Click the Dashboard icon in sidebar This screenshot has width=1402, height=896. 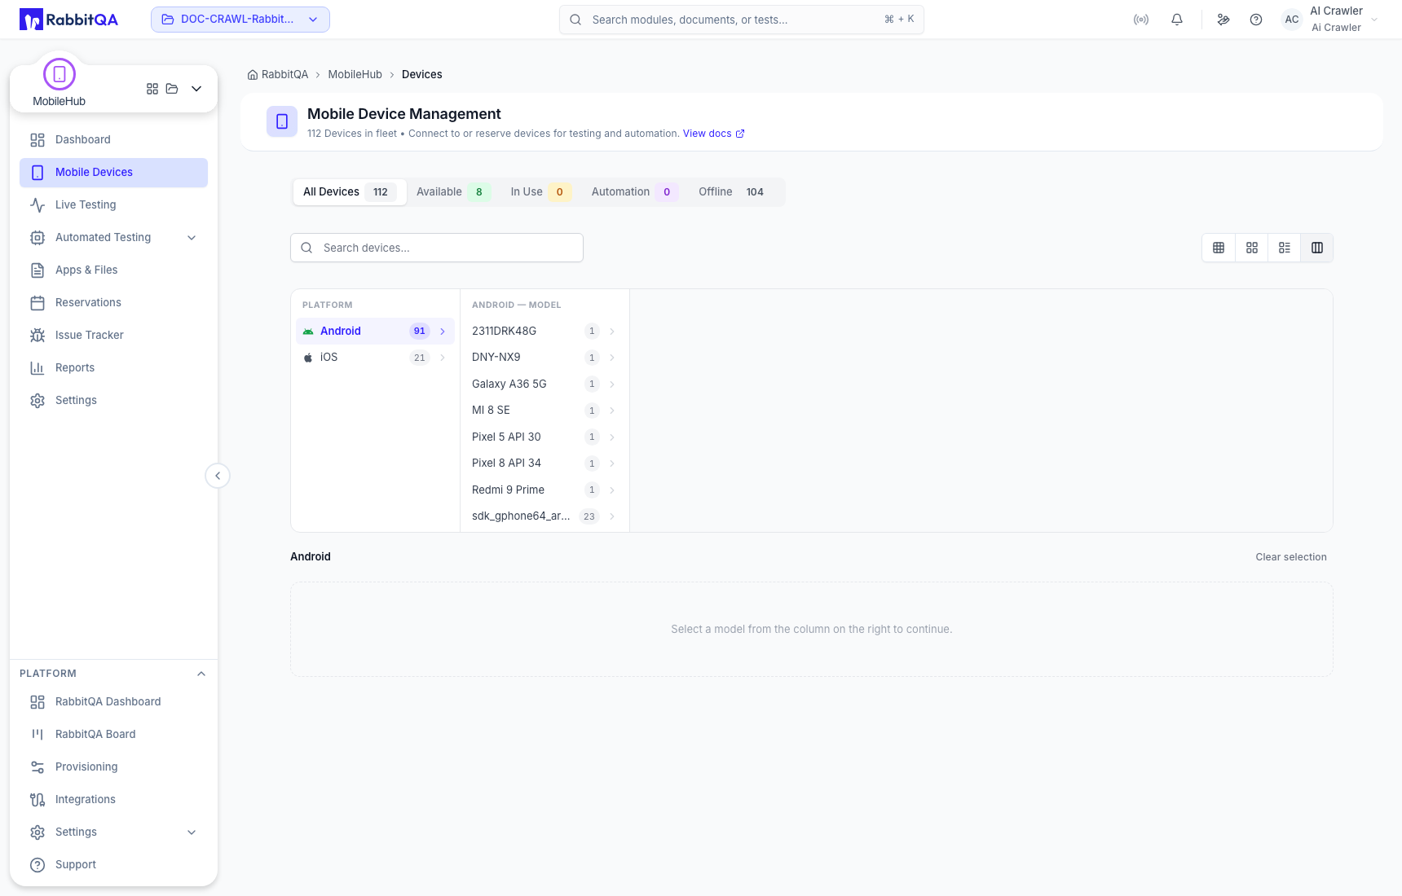[x=37, y=140]
